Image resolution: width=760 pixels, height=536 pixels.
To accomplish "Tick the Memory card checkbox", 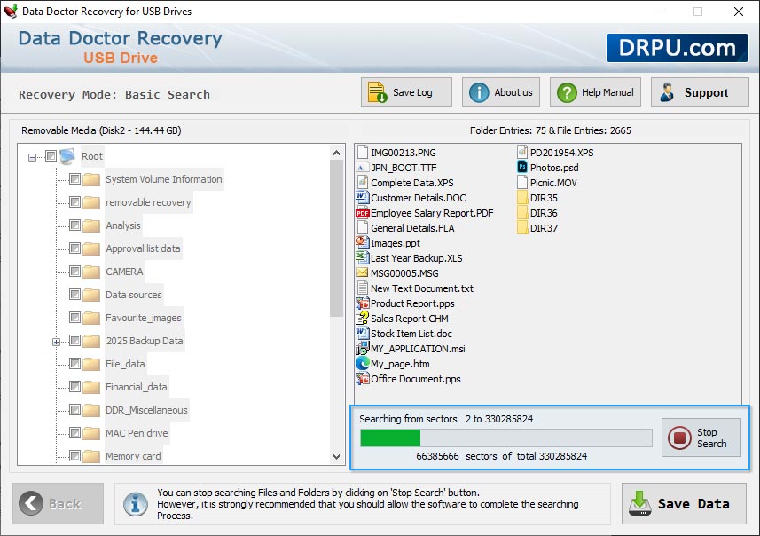I will [74, 455].
